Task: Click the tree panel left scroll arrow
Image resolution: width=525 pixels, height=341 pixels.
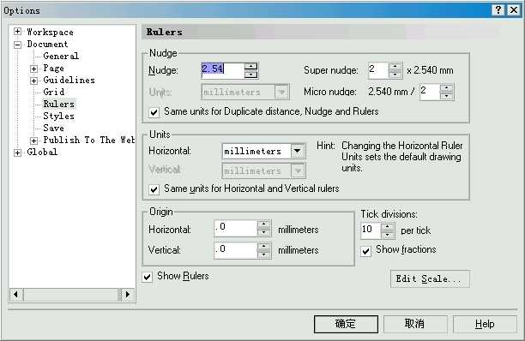Action: [x=15, y=294]
